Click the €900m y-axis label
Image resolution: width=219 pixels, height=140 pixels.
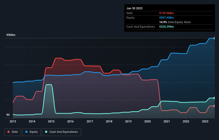click(11, 35)
